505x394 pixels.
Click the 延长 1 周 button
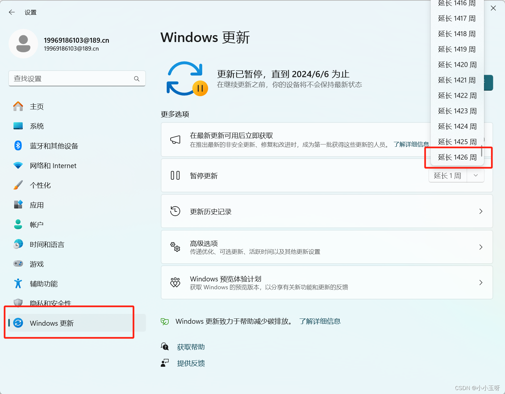(x=448, y=175)
